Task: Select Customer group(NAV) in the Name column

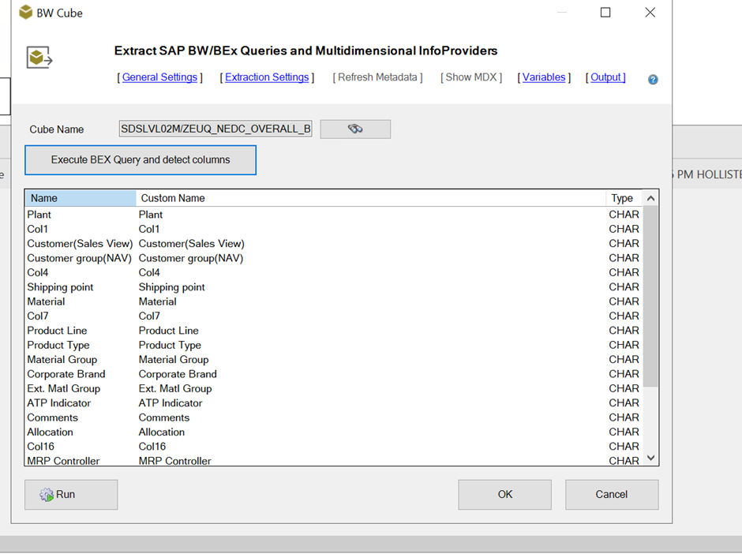Action: pos(80,258)
